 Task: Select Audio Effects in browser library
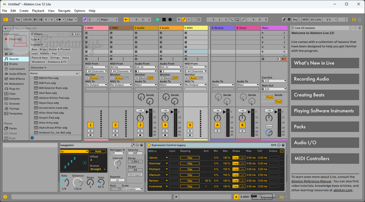[x=18, y=74]
